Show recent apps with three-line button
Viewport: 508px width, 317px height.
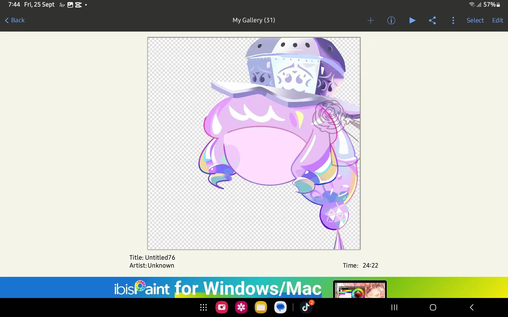[394, 307]
